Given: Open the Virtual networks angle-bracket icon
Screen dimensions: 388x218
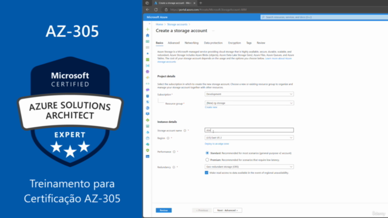Looking at the screenshot, I should pos(148,84).
